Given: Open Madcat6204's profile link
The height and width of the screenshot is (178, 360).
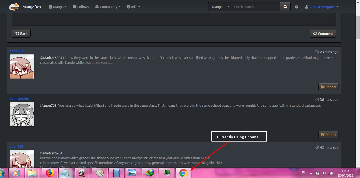Looking at the screenshot, I should tap(19, 99).
